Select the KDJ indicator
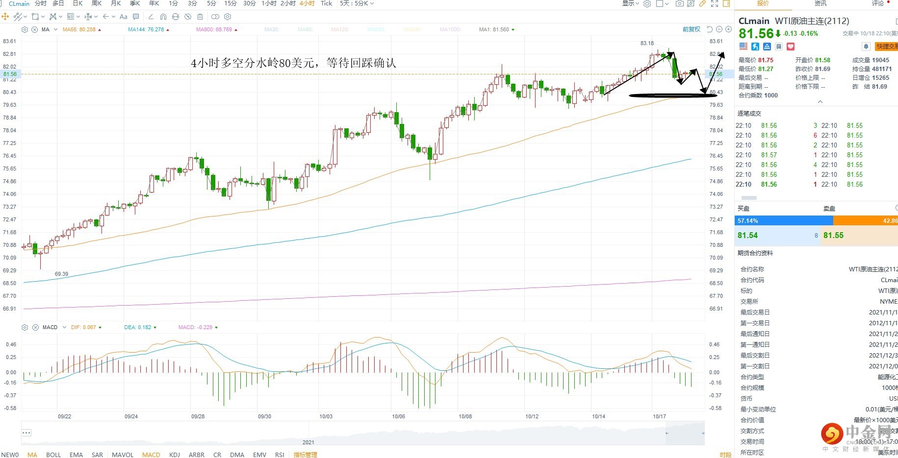 click(175, 455)
